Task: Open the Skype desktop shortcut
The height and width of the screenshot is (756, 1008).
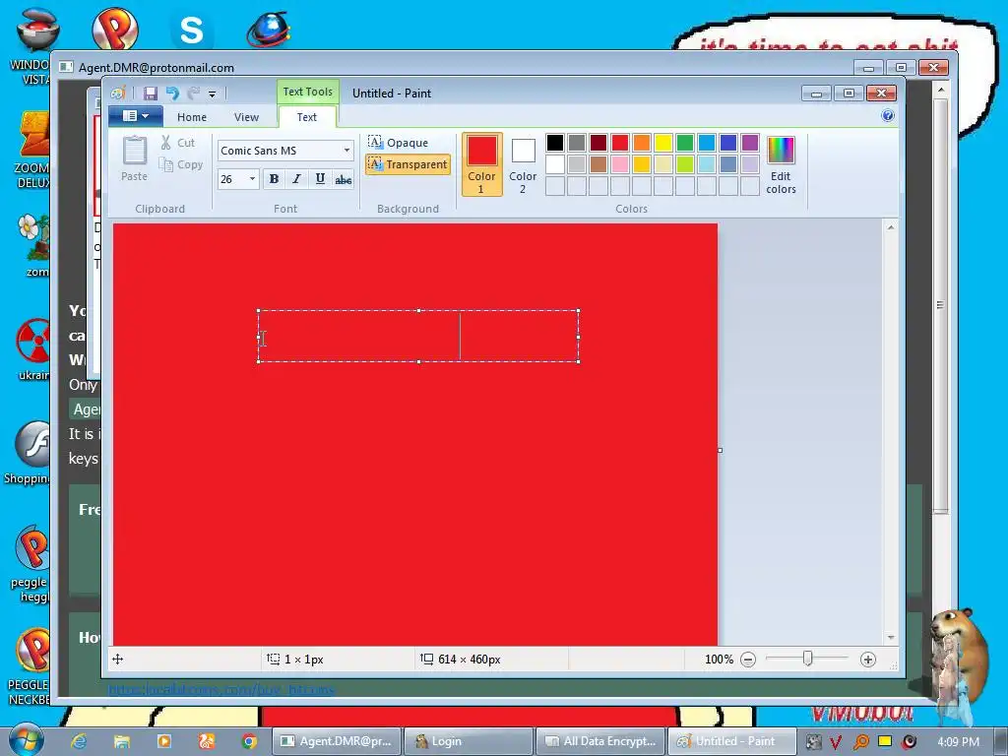Action: tap(192, 30)
